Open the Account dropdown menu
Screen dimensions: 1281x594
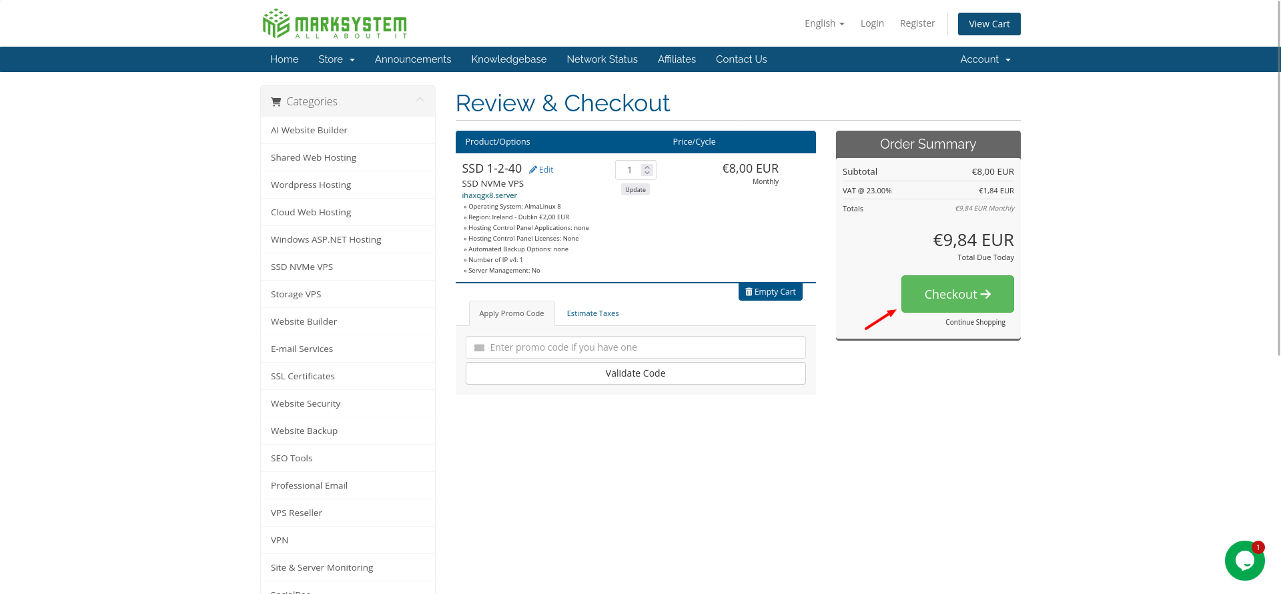point(985,59)
